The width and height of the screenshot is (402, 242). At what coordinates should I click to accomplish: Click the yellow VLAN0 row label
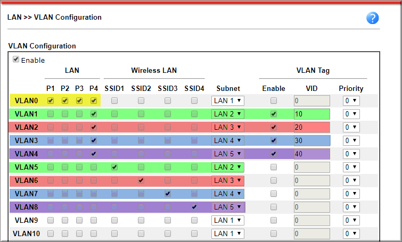click(x=26, y=101)
